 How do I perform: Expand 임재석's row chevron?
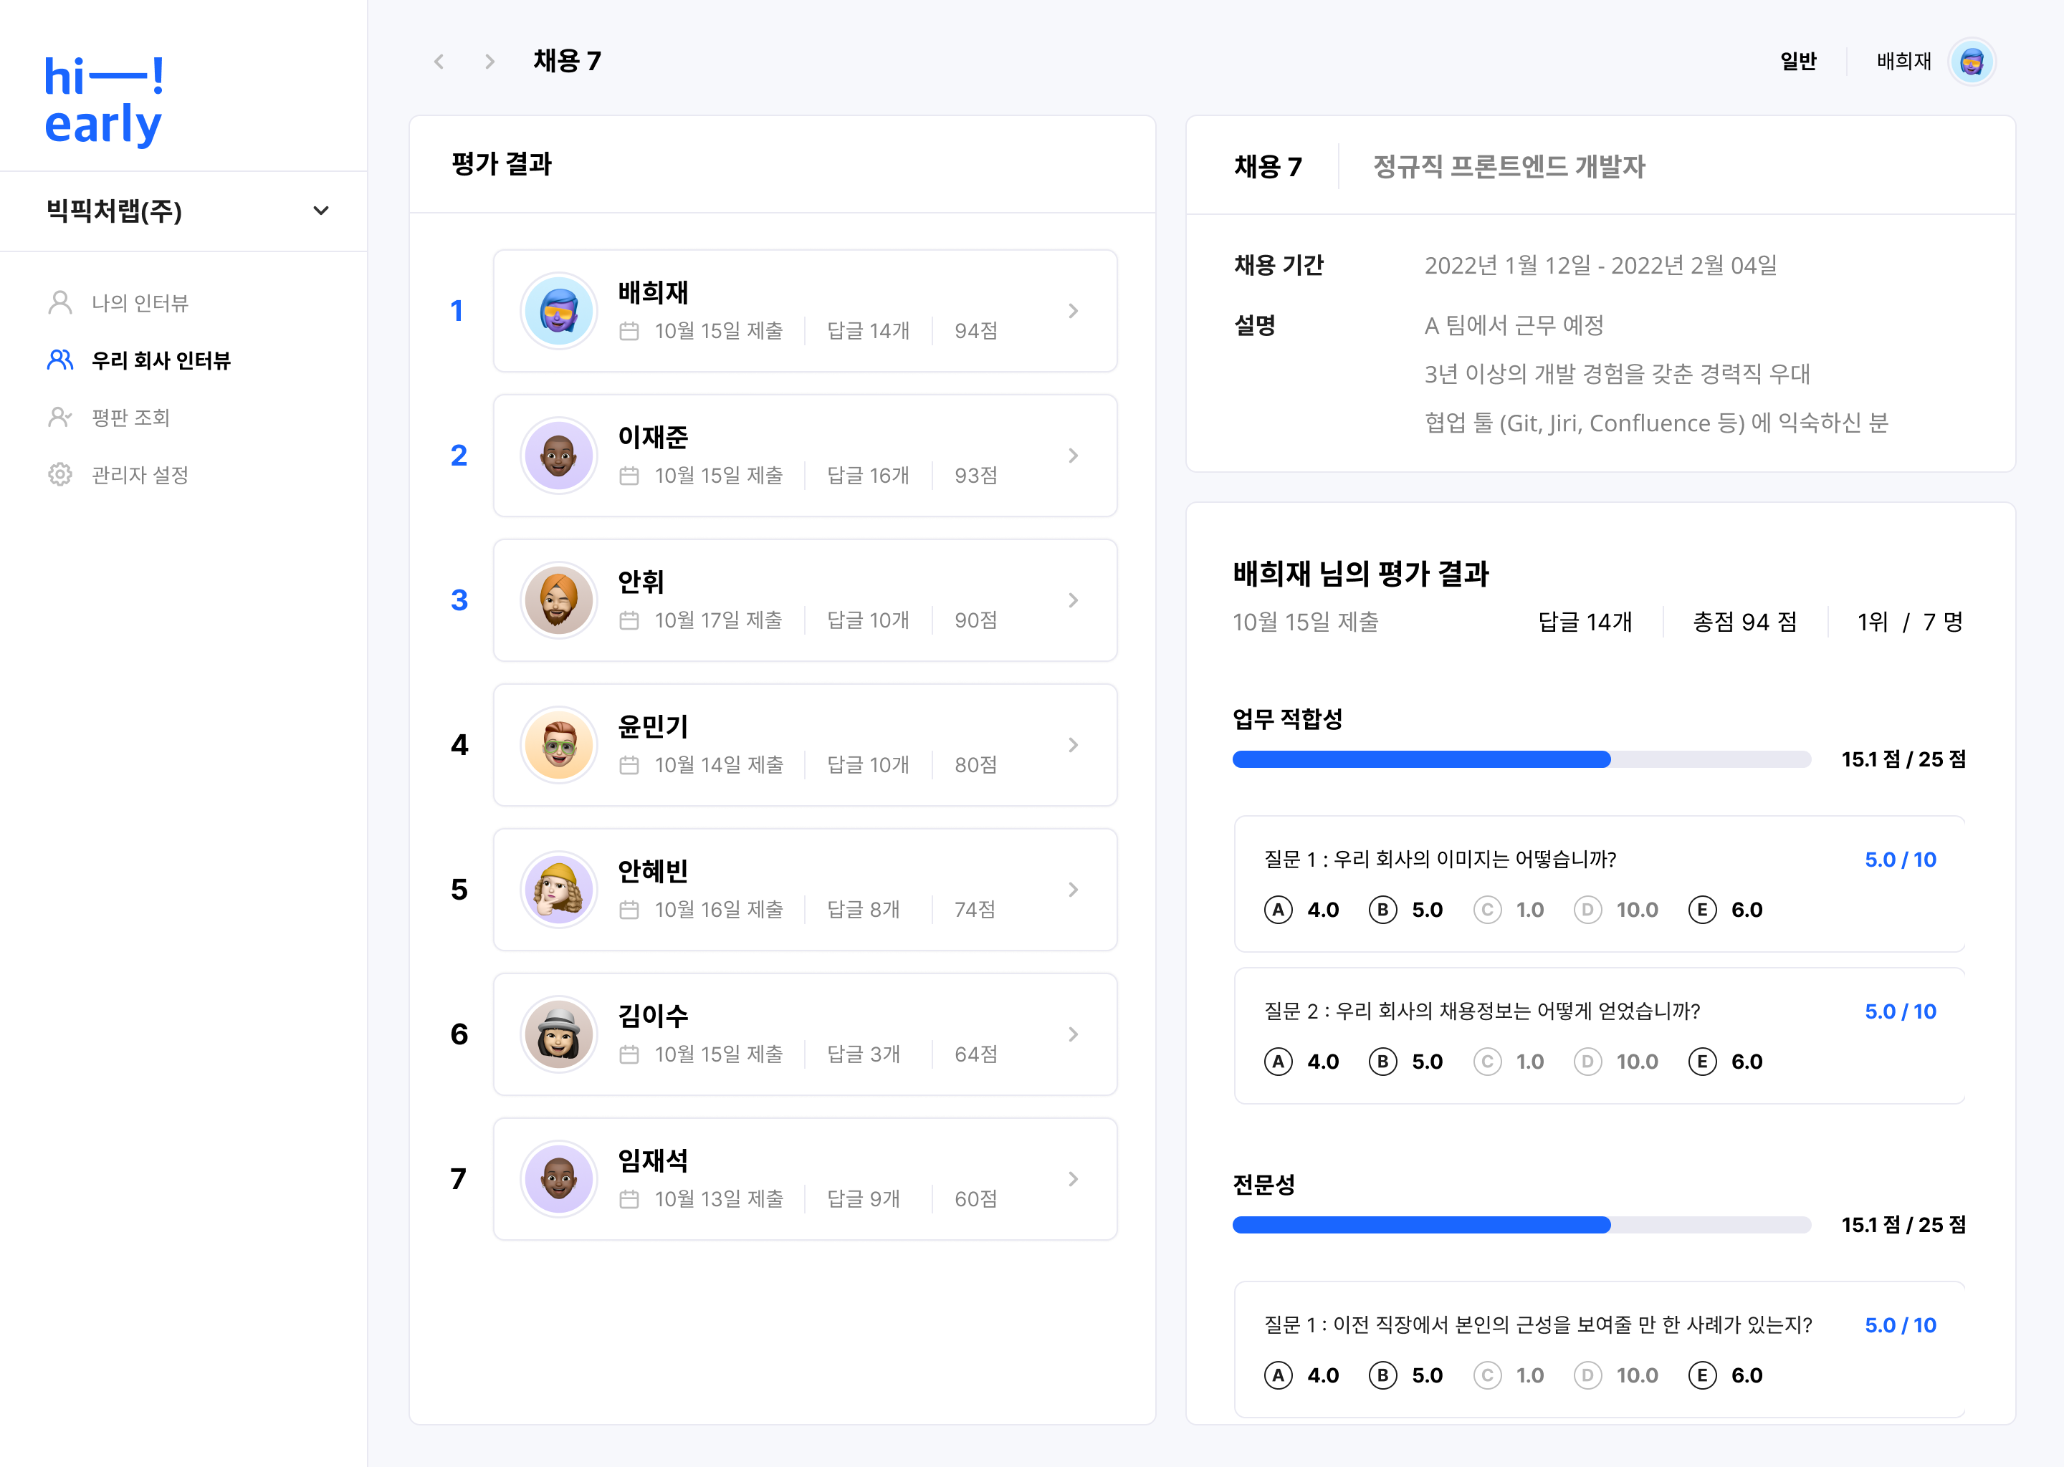coord(1073,1179)
